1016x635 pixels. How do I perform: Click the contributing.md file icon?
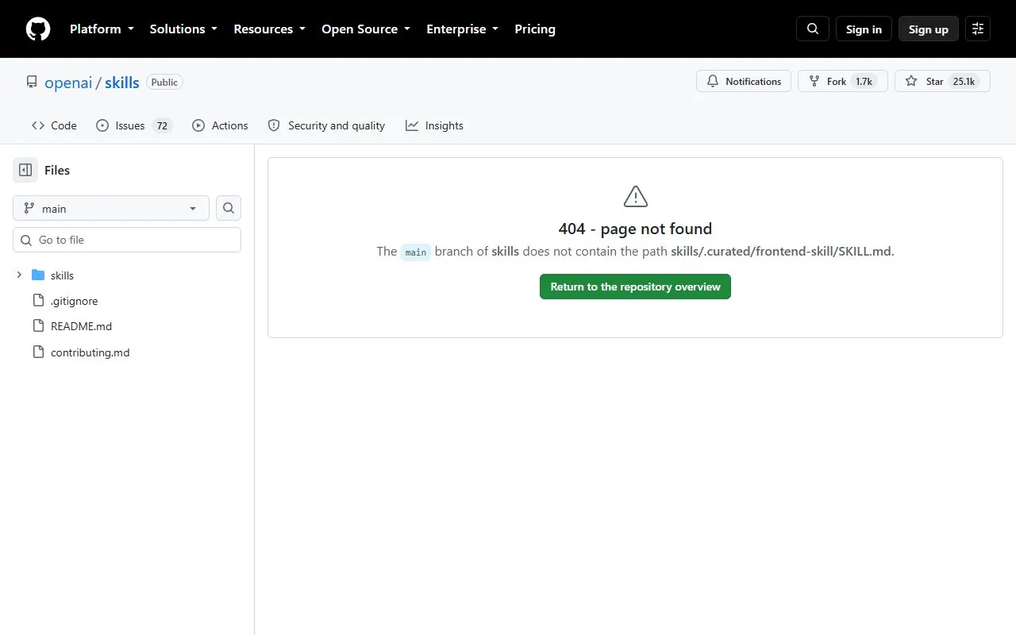click(x=38, y=352)
